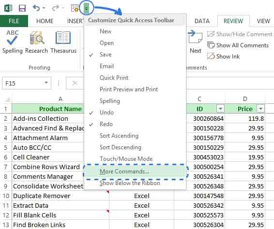This screenshot has width=274, height=229.
Task: Uncheck Save in the customize menu
Action: (x=106, y=55)
